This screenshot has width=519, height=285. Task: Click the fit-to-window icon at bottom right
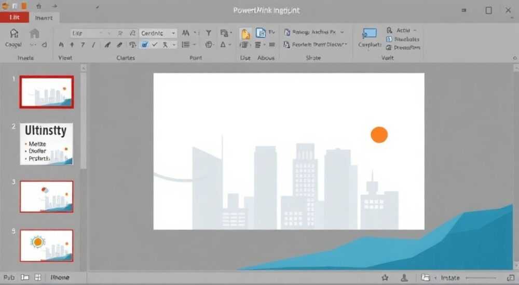tap(511, 278)
